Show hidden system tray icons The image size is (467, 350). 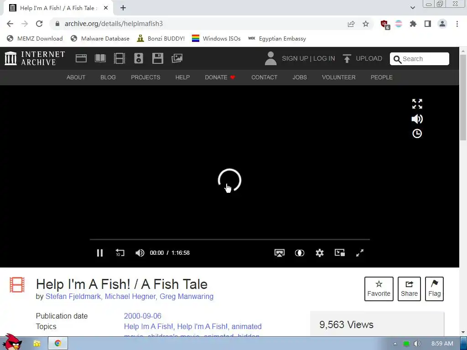tap(395, 344)
